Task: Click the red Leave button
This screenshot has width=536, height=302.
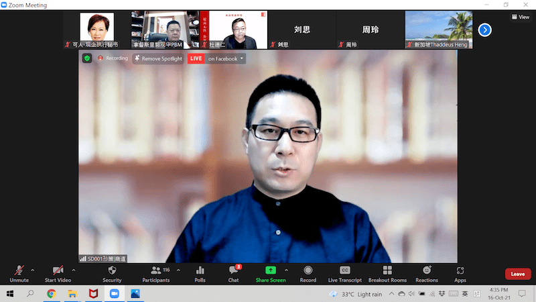Action: pyautogui.click(x=518, y=274)
